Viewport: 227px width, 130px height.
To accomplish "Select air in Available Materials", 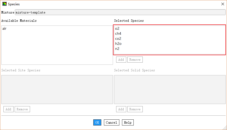I will pos(4,28).
